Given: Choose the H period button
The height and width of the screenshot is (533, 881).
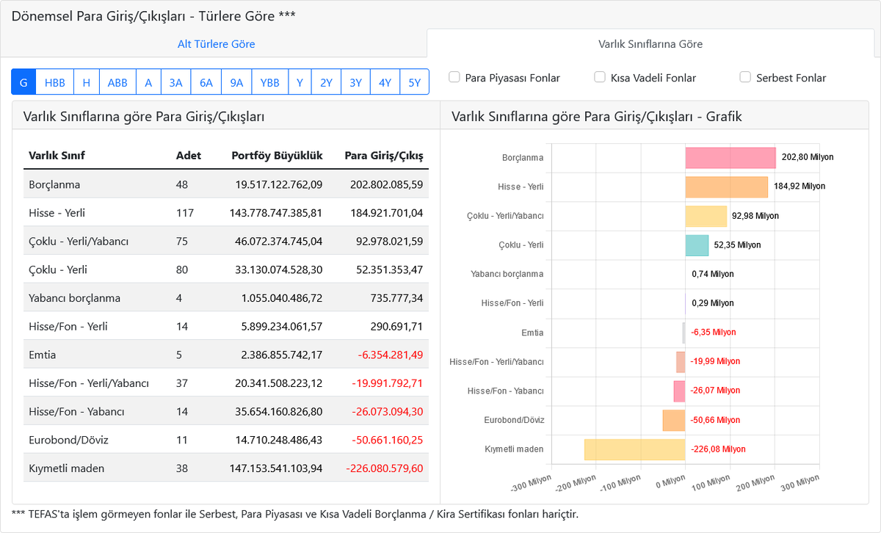Looking at the screenshot, I should 87,82.
